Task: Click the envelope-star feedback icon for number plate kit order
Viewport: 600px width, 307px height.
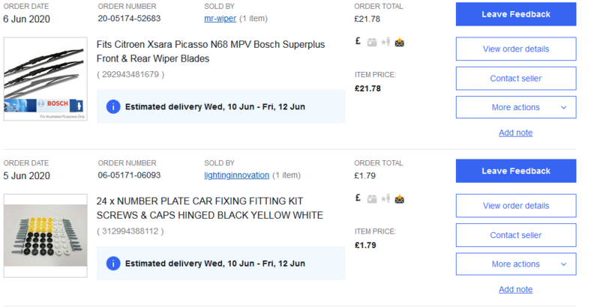Action: pyautogui.click(x=400, y=199)
